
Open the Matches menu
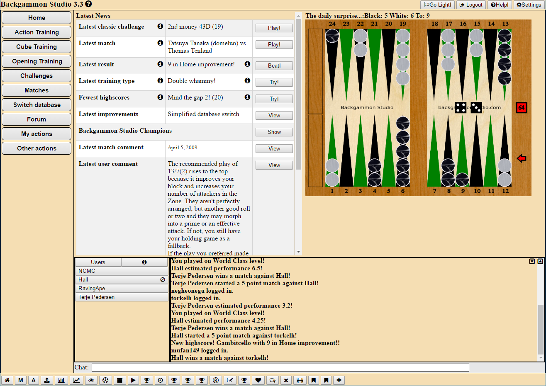(37, 90)
